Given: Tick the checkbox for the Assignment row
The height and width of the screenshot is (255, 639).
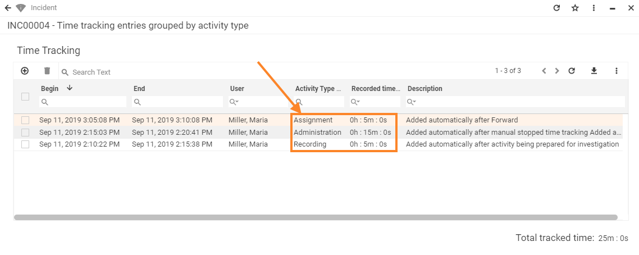Looking at the screenshot, I should tap(25, 120).
